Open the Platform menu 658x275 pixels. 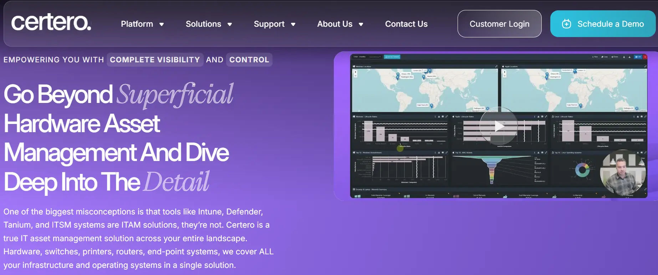(x=137, y=24)
